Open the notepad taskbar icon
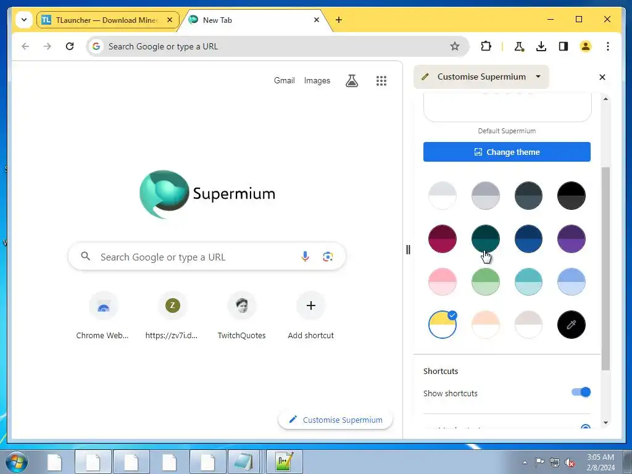 coord(245,462)
